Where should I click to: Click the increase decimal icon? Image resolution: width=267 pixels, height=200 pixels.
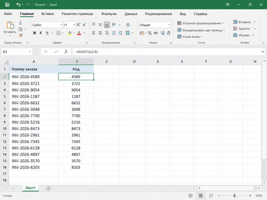click(x=162, y=33)
